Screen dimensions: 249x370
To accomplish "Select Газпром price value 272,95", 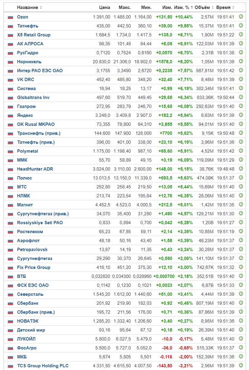I will click(x=103, y=106).
